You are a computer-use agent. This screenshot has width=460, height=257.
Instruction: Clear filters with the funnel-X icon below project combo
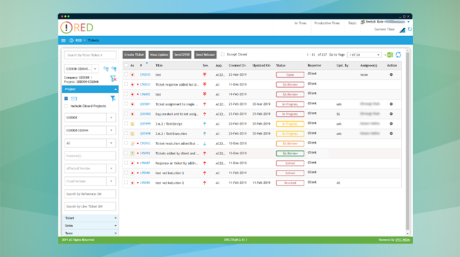[113, 79]
